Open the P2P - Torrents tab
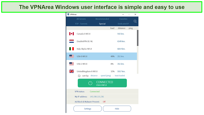The width and height of the screenshot is (204, 115). click(x=81, y=24)
